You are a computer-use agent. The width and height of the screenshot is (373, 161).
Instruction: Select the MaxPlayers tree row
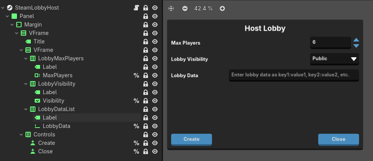[87, 75]
